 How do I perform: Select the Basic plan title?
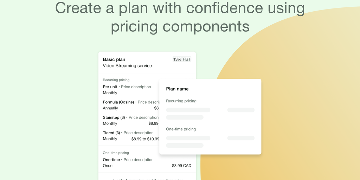pyautogui.click(x=114, y=59)
